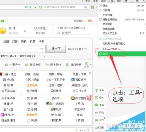This screenshot has height=132, width=146.
Task: Click the orange 换肤 link
Action: tap(90, 21)
